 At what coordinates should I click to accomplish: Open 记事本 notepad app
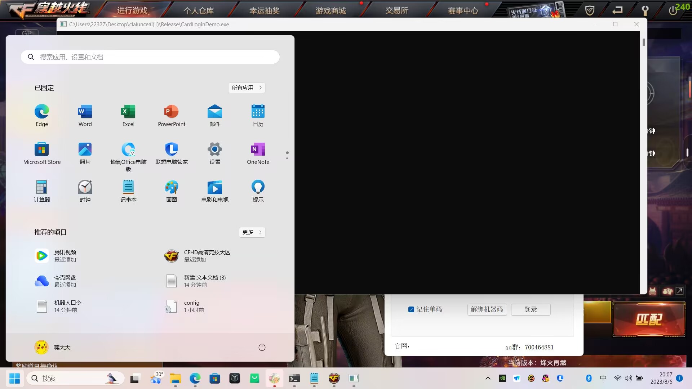(x=128, y=191)
